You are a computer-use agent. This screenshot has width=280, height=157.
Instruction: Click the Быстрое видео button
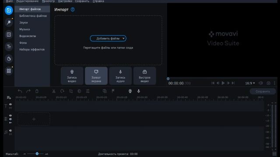[x=145, y=76]
